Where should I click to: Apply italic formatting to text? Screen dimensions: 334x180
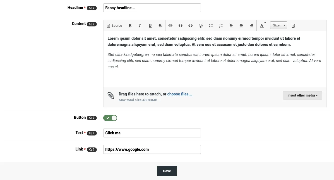point(140,26)
